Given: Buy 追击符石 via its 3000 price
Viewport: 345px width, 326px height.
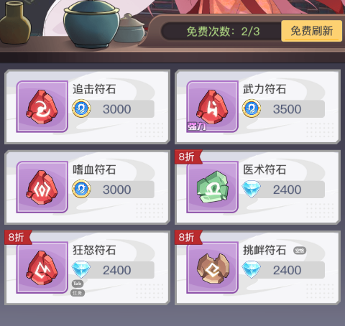Looking at the screenshot, I should click(117, 109).
